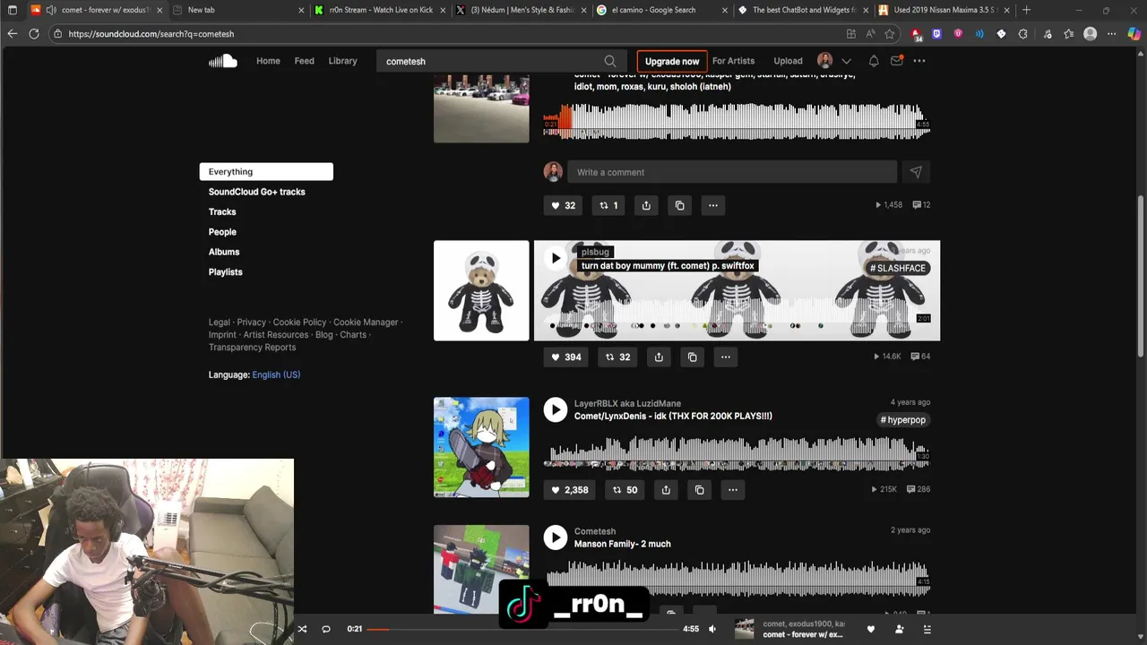Viewport: 1147px width, 645px height.
Task: Change language English (US)
Action: pyautogui.click(x=276, y=374)
